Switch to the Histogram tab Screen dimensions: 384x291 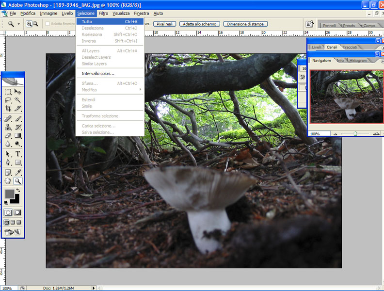pos(358,61)
